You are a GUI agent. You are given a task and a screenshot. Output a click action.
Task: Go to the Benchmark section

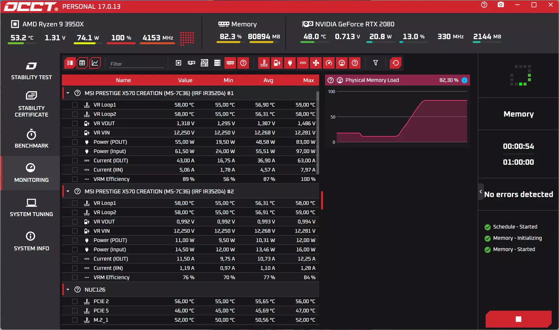(x=31, y=139)
